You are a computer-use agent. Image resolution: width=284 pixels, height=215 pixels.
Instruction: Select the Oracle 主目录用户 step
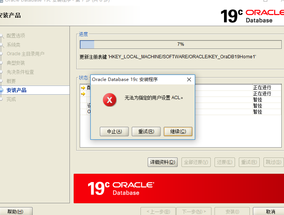[x=25, y=54]
